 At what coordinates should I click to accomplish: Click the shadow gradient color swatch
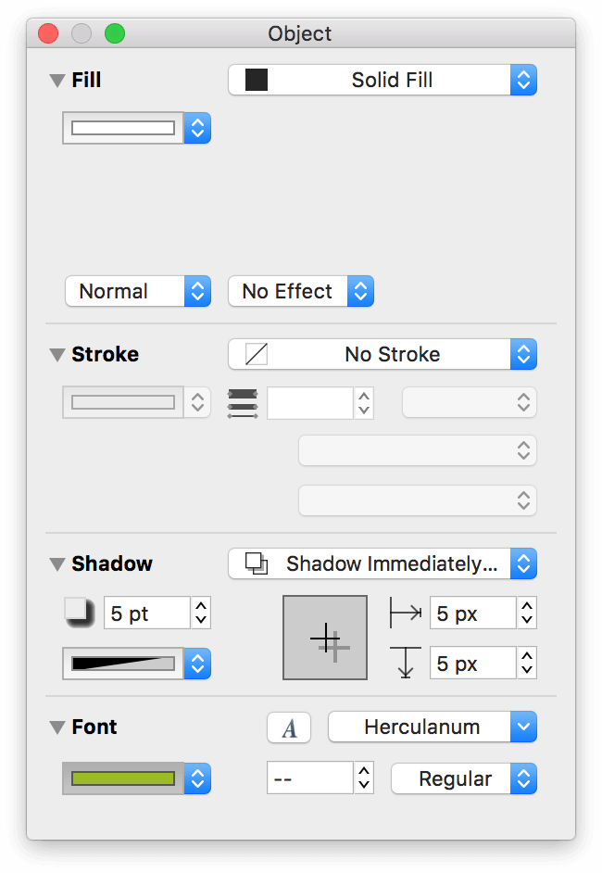[x=123, y=664]
